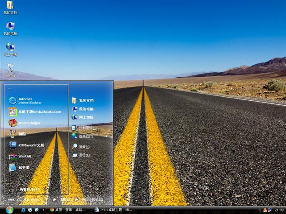286x214 pixels.
Task: Open the 网上邻居 desktop icon
Action: (10, 49)
